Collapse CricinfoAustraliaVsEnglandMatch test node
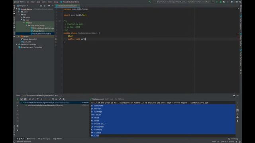This screenshot has height=143, width=255. click(x=21, y=102)
